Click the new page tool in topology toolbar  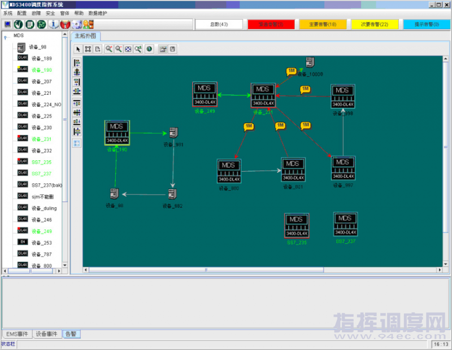(x=98, y=49)
